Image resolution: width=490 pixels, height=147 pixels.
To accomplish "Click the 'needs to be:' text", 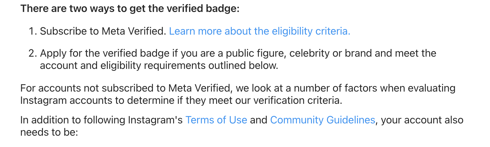I will 49,132.
